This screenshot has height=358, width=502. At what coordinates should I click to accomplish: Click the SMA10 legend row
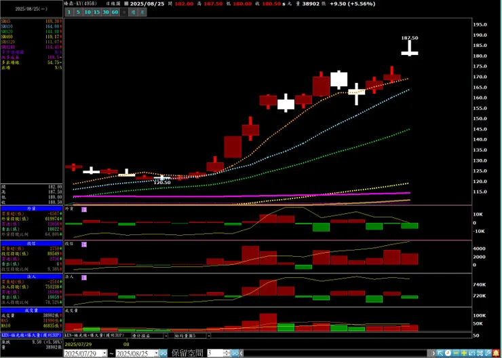(31, 26)
